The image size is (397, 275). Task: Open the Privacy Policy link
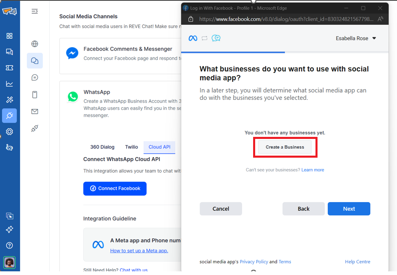pos(254,262)
